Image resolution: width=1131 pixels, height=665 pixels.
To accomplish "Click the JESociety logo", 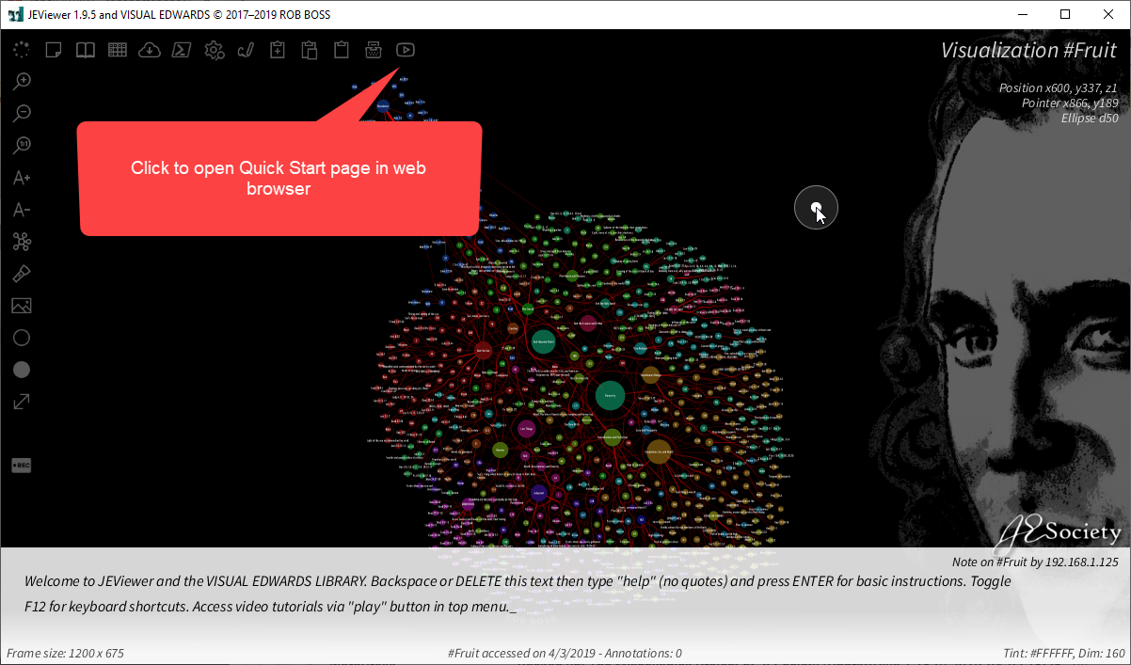I will click(1058, 533).
